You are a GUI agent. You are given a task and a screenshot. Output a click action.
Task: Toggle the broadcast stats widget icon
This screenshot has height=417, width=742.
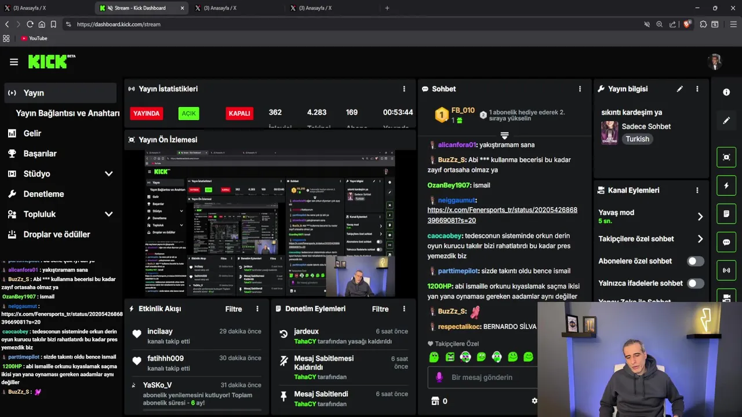(x=726, y=270)
